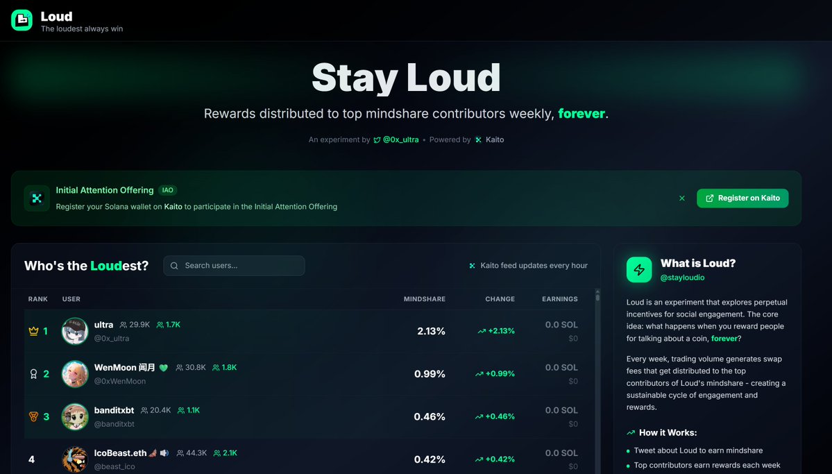Click the Register on Kaito button
The image size is (832, 474).
(x=742, y=198)
